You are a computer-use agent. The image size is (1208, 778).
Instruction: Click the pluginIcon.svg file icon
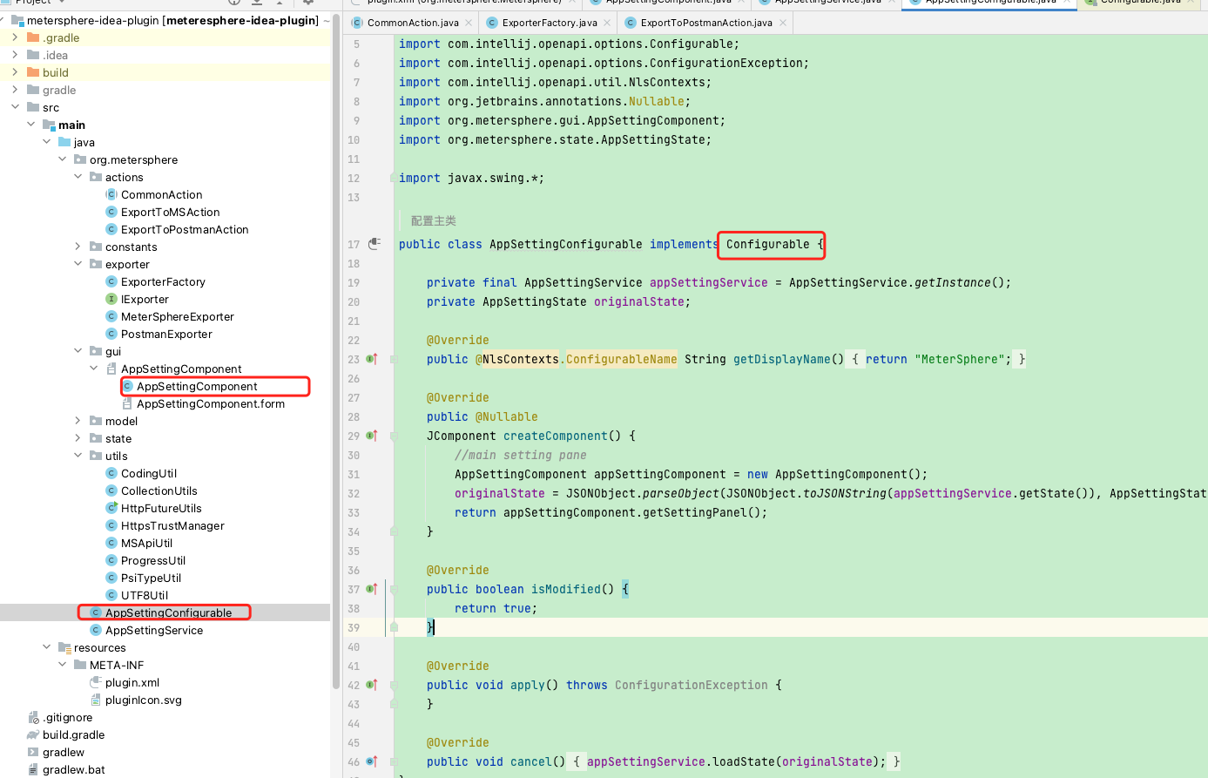pos(96,700)
